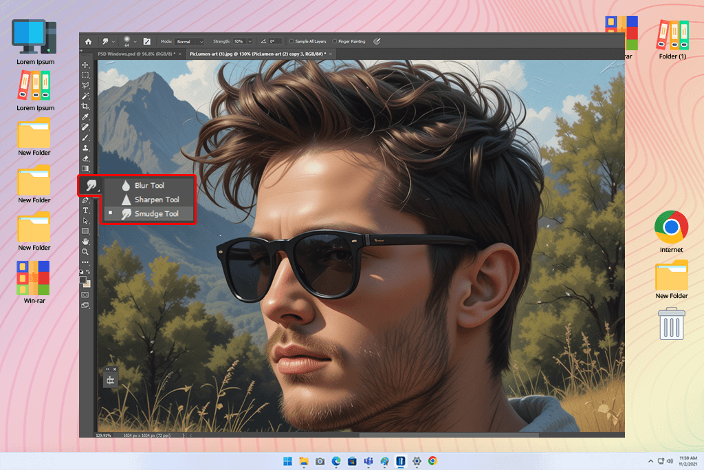The height and width of the screenshot is (470, 704).
Task: Close the PSD Windows.psd tab
Action: 180,54
